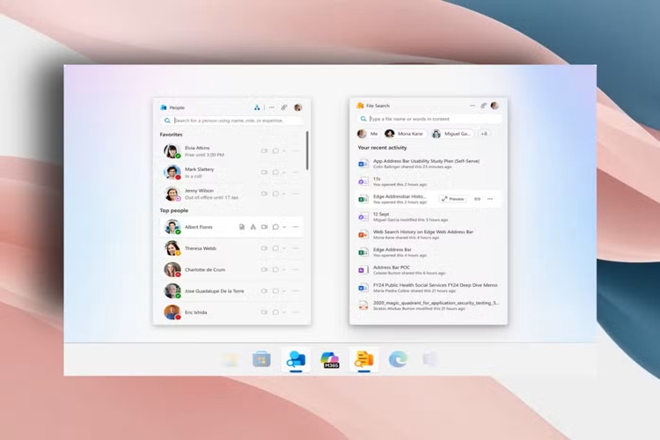Image resolution: width=660 pixels, height=440 pixels.
Task: Open the People panel more options menu
Action: coord(272,107)
